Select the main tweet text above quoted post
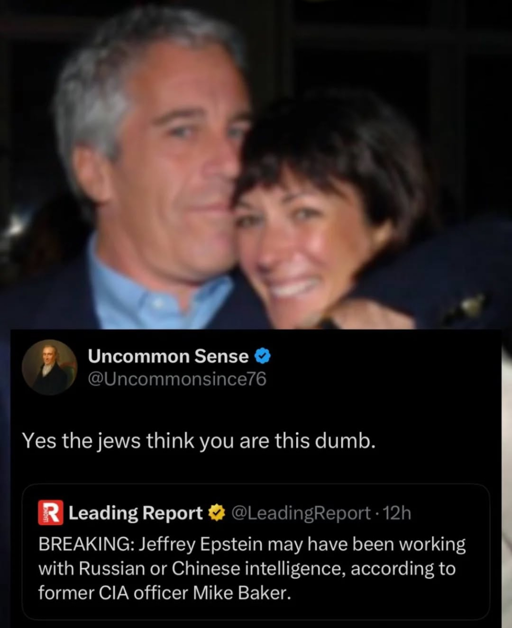The image size is (512, 628). [x=199, y=441]
